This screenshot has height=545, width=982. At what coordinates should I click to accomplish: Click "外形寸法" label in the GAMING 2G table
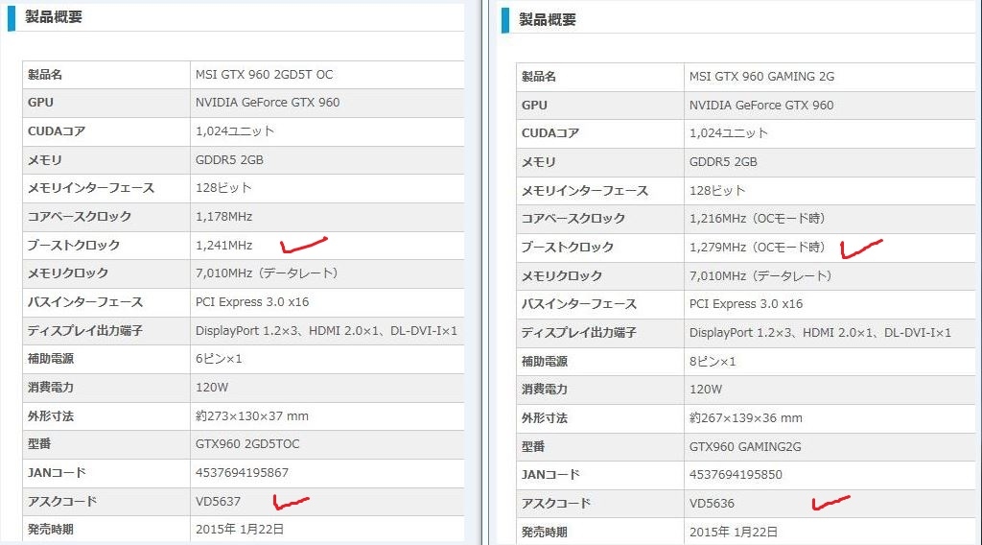(545, 417)
